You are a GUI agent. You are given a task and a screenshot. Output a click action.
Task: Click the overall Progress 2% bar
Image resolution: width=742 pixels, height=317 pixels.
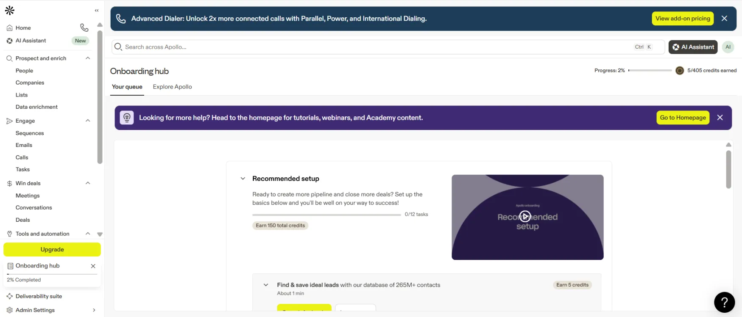click(650, 70)
